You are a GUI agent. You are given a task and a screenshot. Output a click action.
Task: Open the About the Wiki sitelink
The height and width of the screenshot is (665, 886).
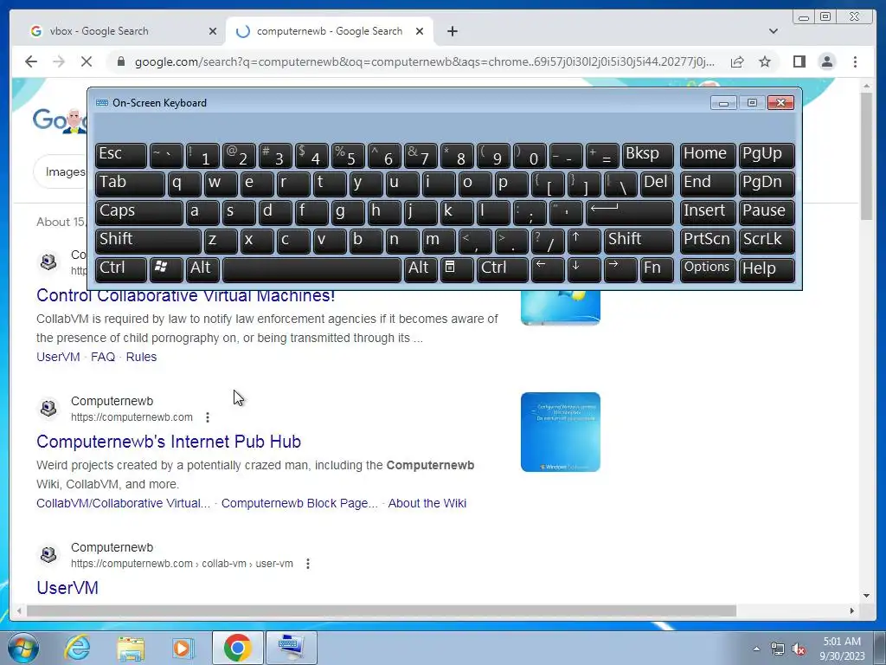[427, 503]
